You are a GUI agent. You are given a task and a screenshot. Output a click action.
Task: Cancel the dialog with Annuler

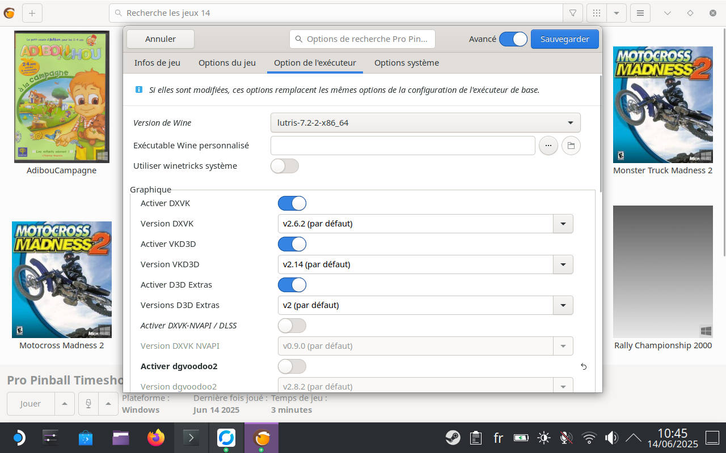click(x=161, y=39)
